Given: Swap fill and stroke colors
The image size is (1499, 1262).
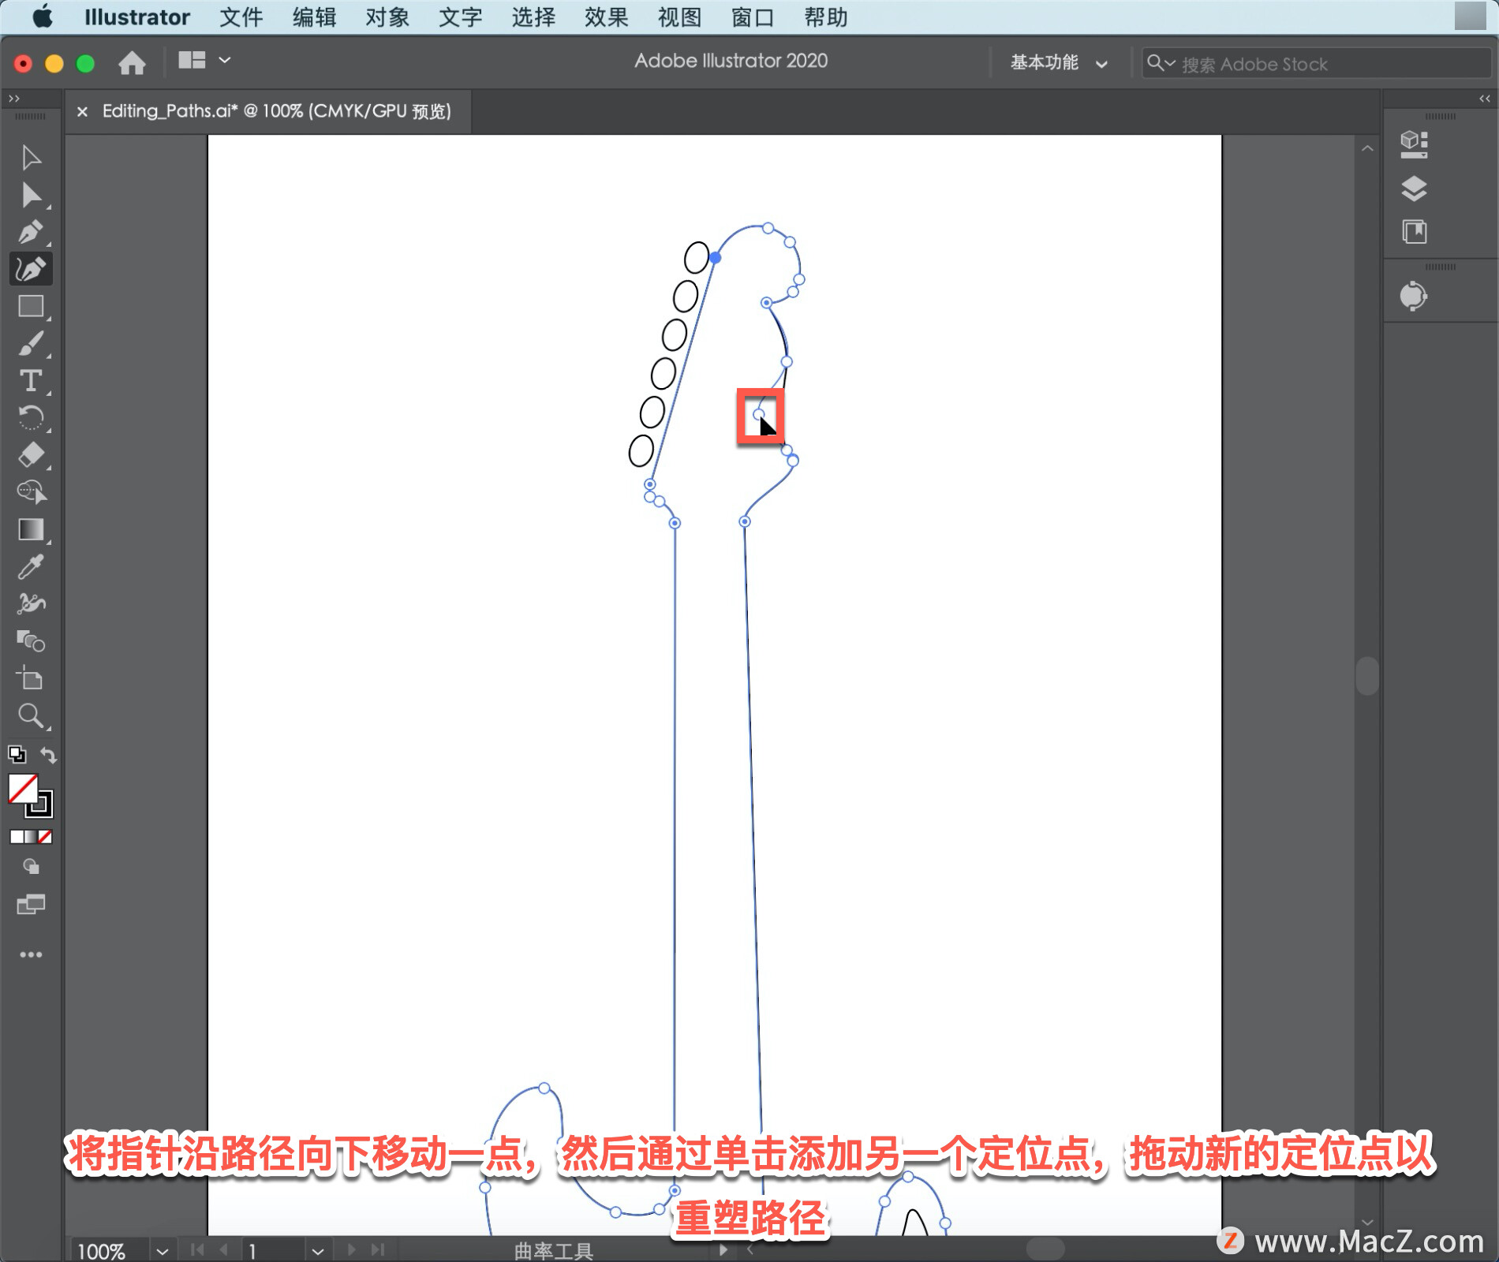Looking at the screenshot, I should pos(48,755).
